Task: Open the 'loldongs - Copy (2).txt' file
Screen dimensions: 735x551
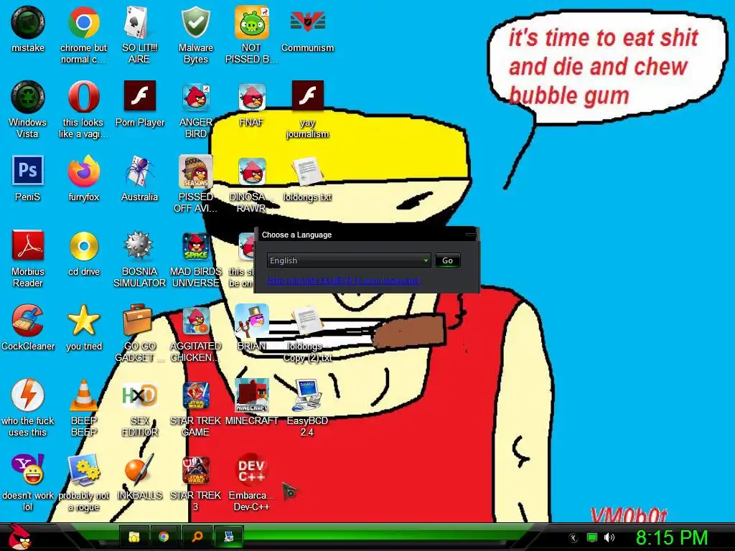Action: coord(307,321)
